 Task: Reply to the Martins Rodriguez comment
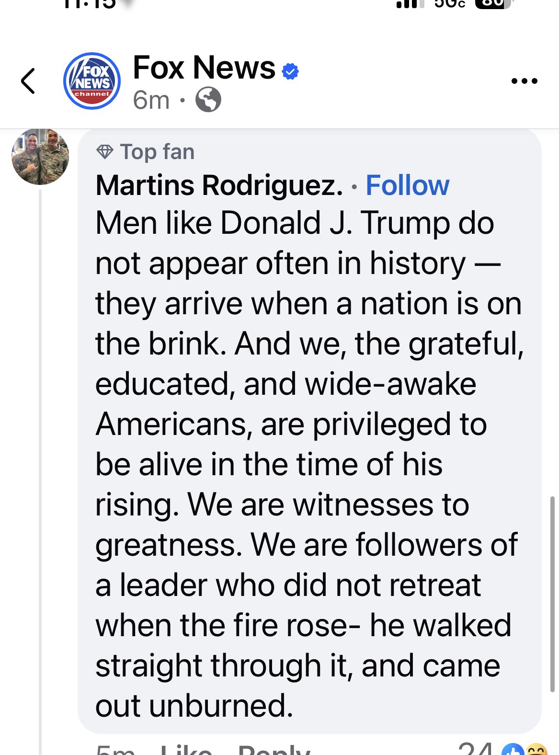(x=274, y=750)
